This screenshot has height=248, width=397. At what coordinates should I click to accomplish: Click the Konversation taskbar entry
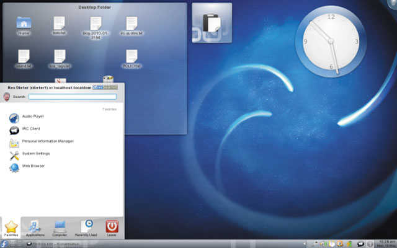click(x=53, y=244)
